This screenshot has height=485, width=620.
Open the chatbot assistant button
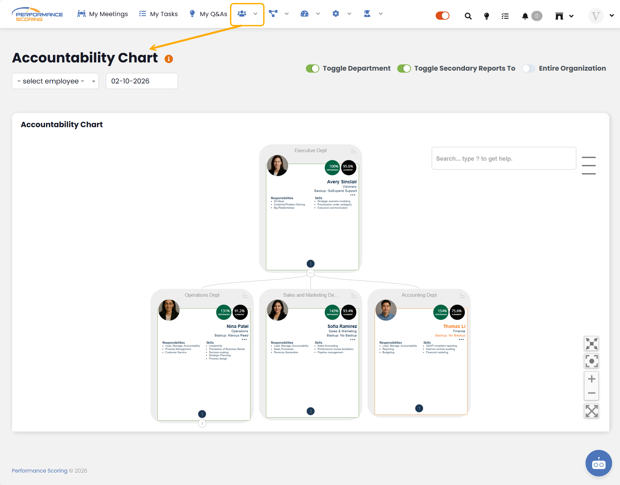pyautogui.click(x=598, y=463)
